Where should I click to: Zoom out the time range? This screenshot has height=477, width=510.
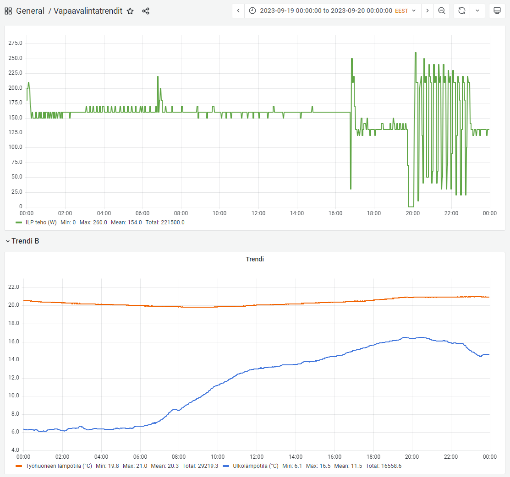(x=442, y=11)
